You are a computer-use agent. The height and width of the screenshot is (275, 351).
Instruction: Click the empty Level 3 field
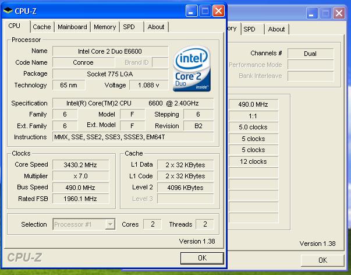[x=185, y=199]
